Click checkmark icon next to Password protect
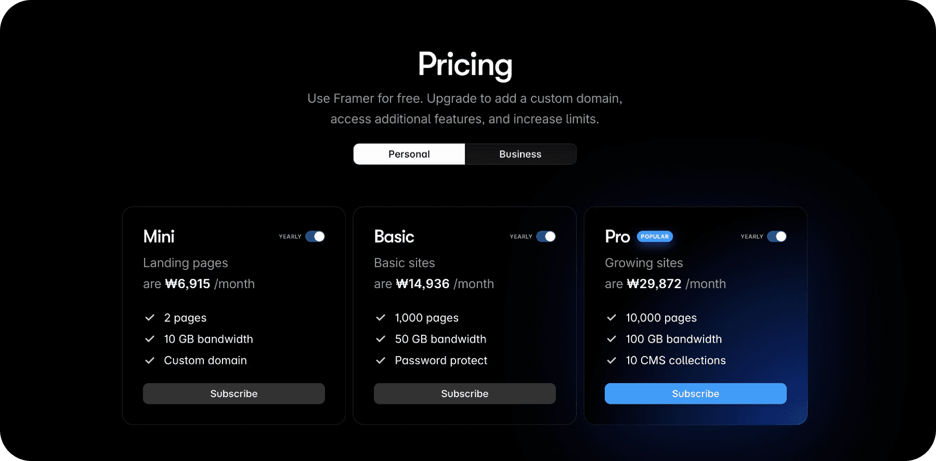 pos(381,360)
